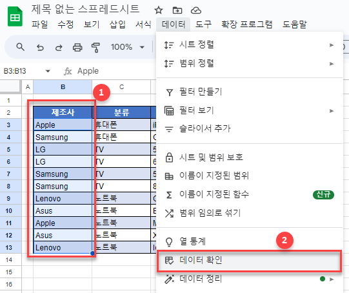The image size is (349, 293).
Task: Click the 제조사 header cell
Action: (x=63, y=112)
